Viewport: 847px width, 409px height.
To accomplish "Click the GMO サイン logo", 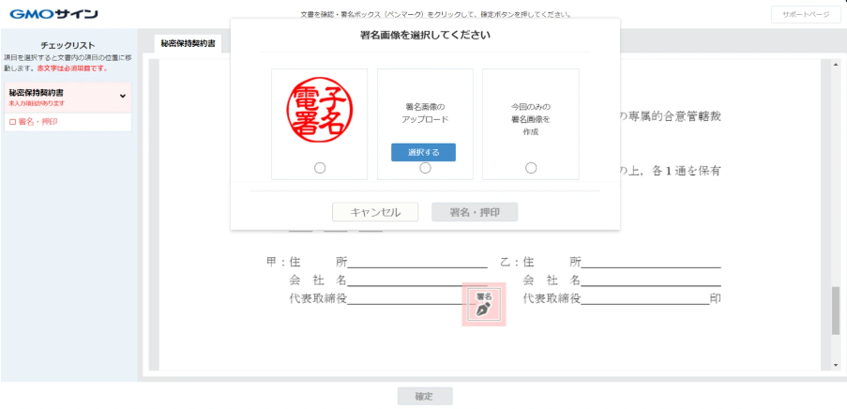I will coord(54,14).
